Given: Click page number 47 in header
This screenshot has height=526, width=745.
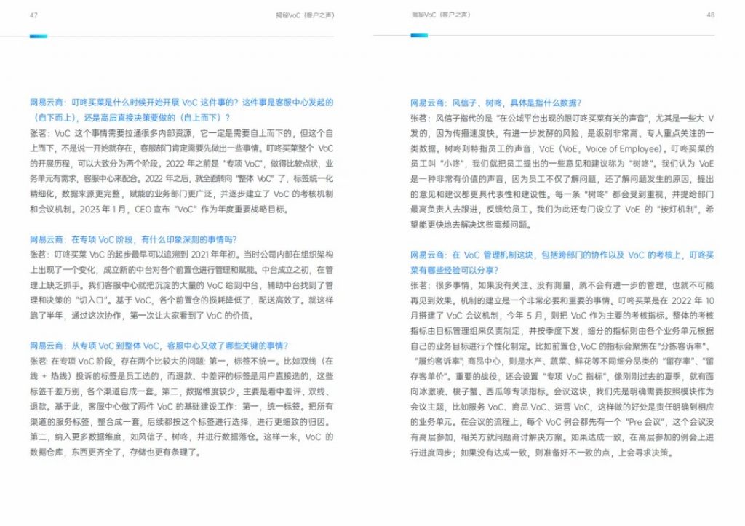Looking at the screenshot, I should click(33, 15).
